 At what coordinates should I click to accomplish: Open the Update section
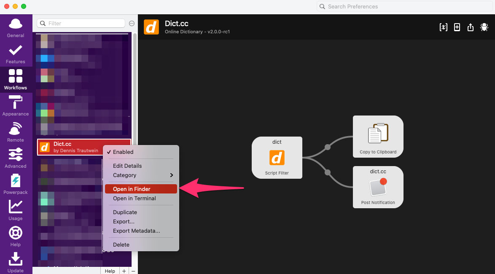pos(16,262)
